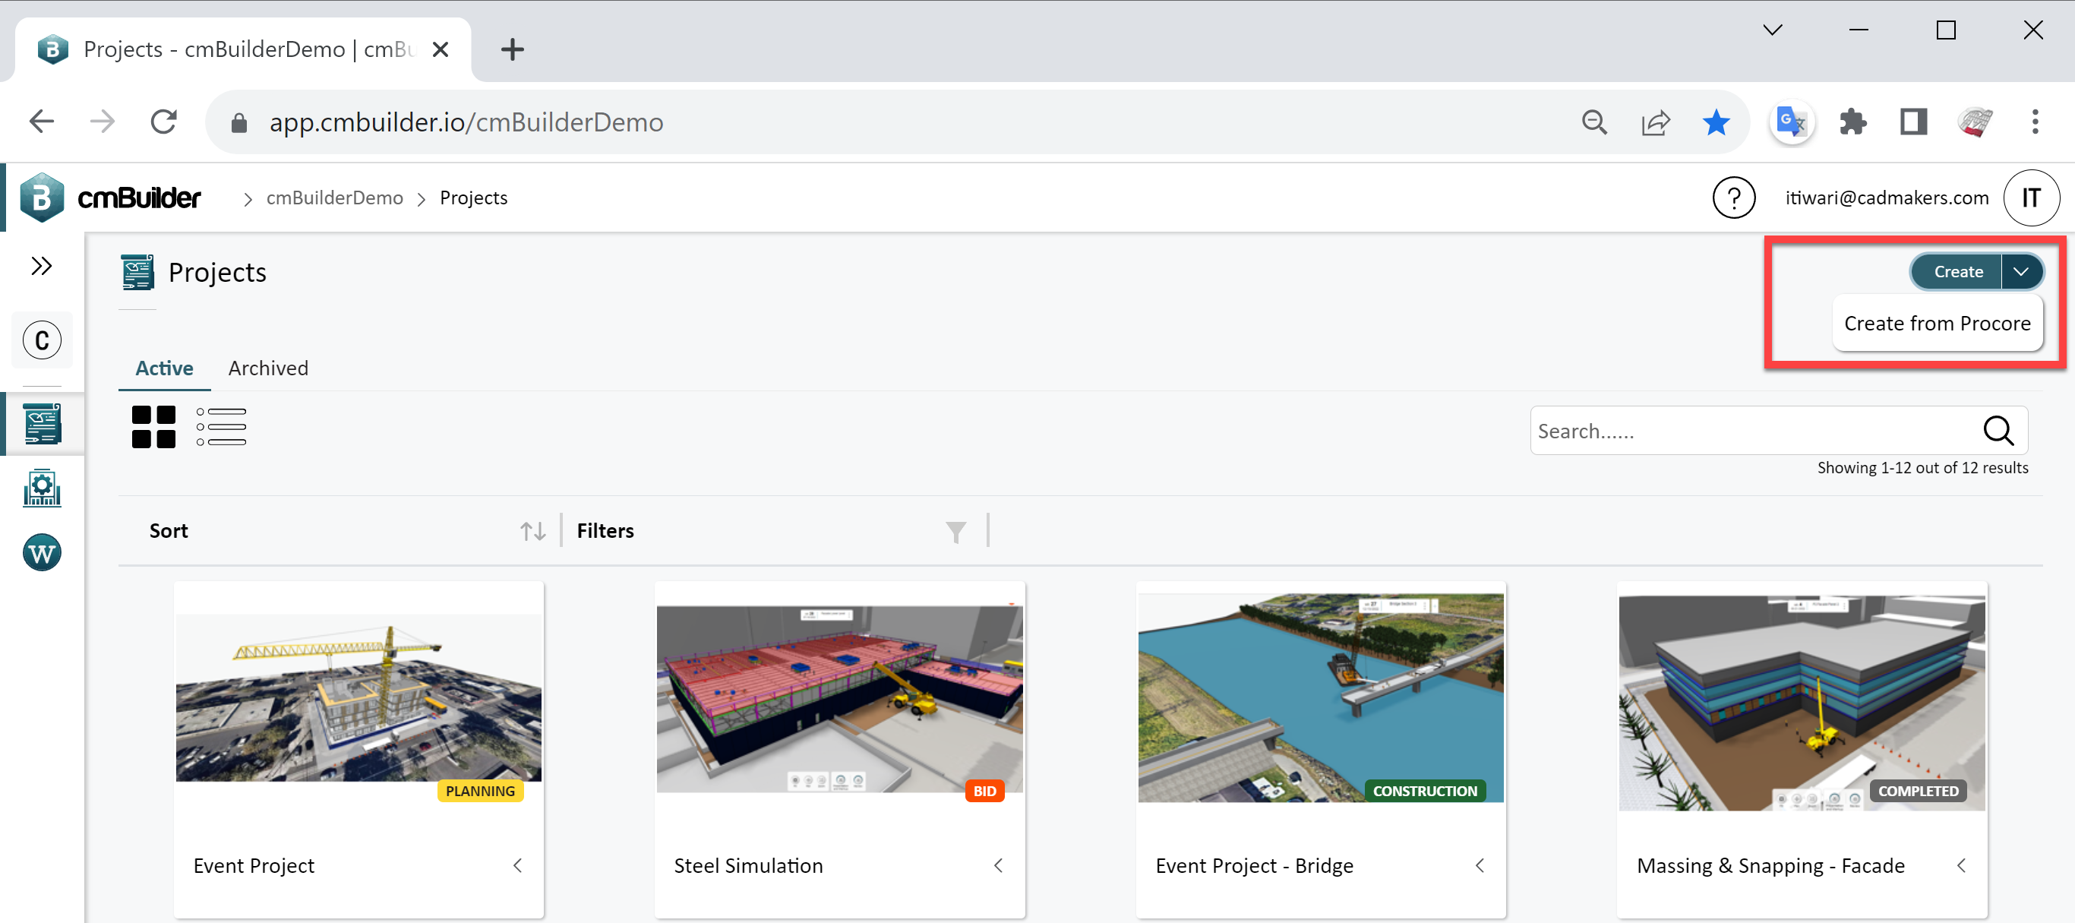The width and height of the screenshot is (2075, 923).
Task: Expand Steel Simulation card chevron
Action: coord(998,865)
